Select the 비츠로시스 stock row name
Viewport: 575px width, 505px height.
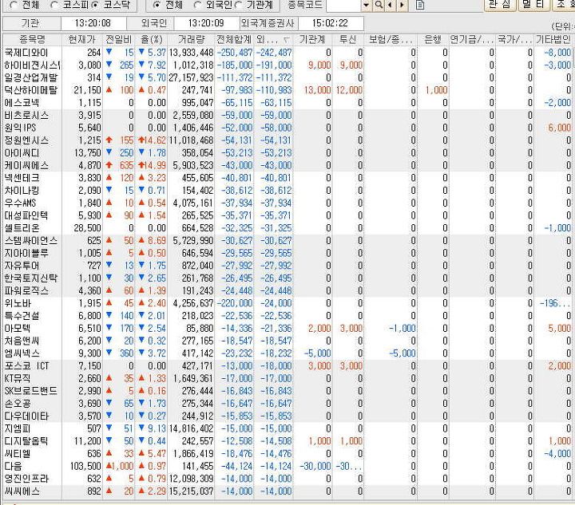pyautogui.click(x=26, y=116)
